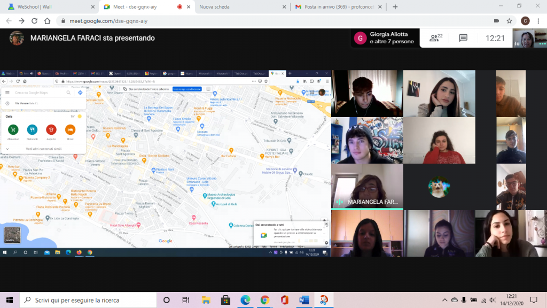Click the camera permission icon in Chrome's address bar
The width and height of the screenshot is (547, 308).
(496, 21)
